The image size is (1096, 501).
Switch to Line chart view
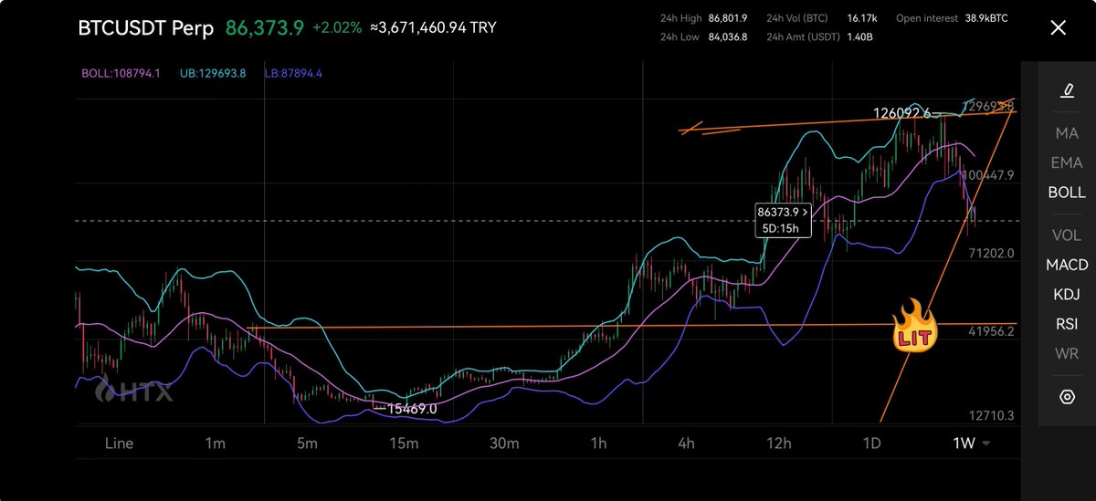pos(119,444)
